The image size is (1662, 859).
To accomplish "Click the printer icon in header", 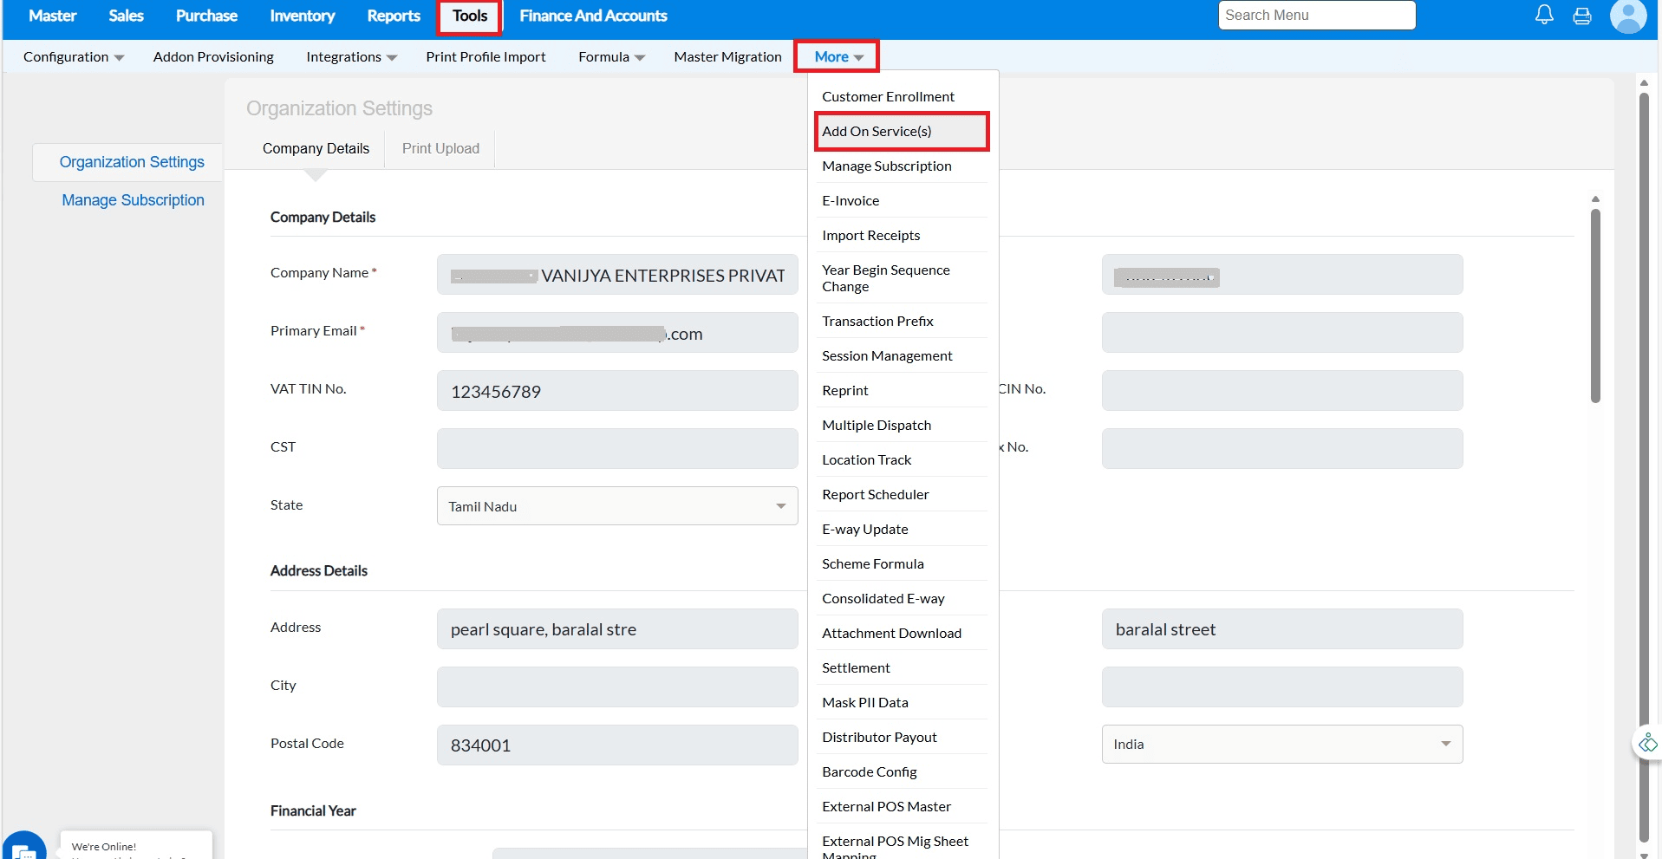I will click(1582, 16).
